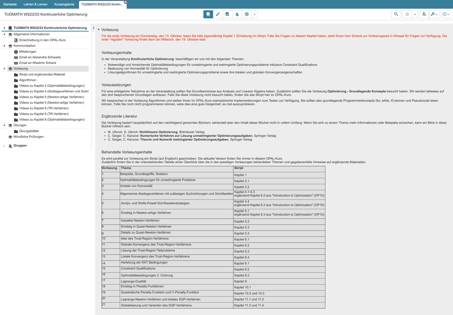Open Videos zu Kapitel 8 folder
This screenshot has width=453, height=315.
pos(52,119)
